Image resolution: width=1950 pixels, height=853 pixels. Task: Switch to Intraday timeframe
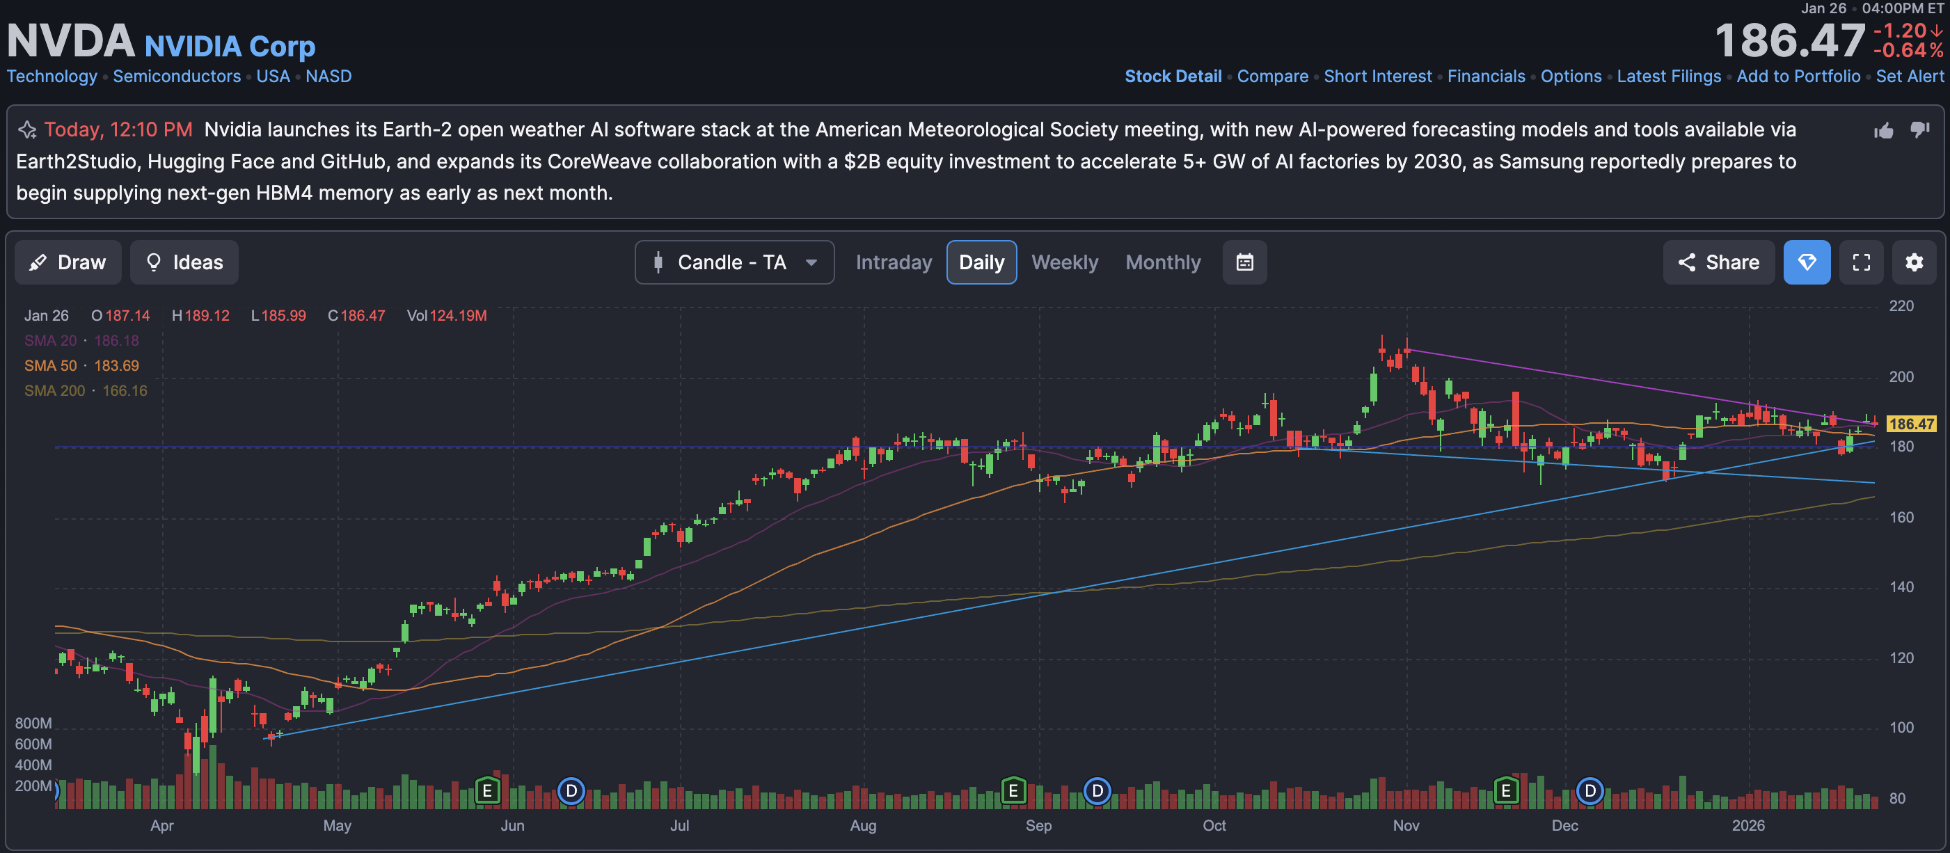coord(894,262)
